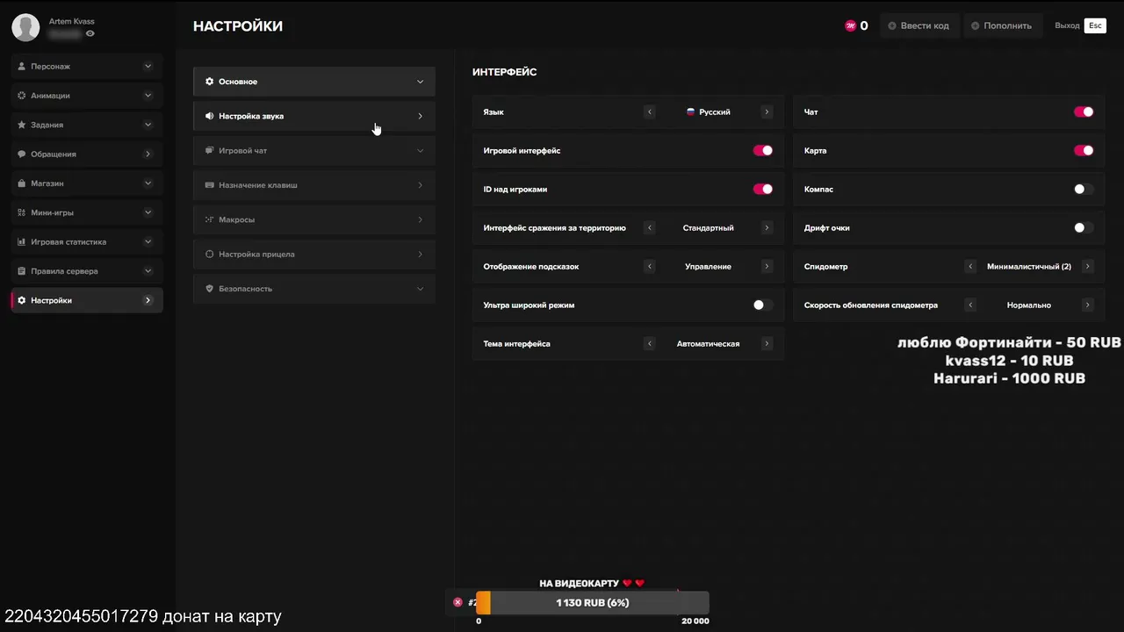
Task: Open Правила сервера menu item
Action: tap(87, 271)
